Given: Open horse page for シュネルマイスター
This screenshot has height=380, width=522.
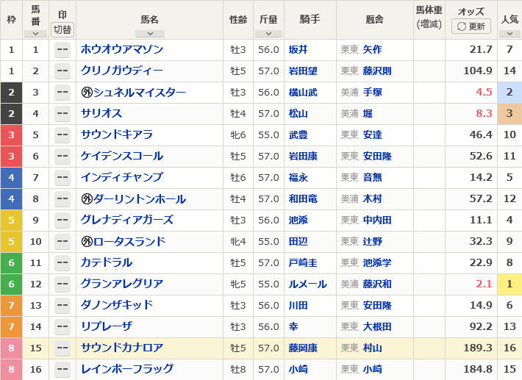Looking at the screenshot, I should coord(140,92).
